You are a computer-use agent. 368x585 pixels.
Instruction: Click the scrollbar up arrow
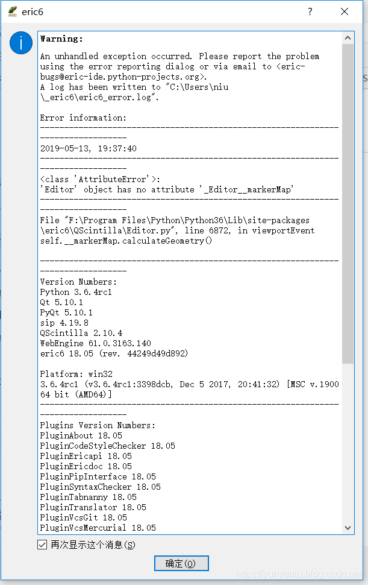[x=348, y=37]
